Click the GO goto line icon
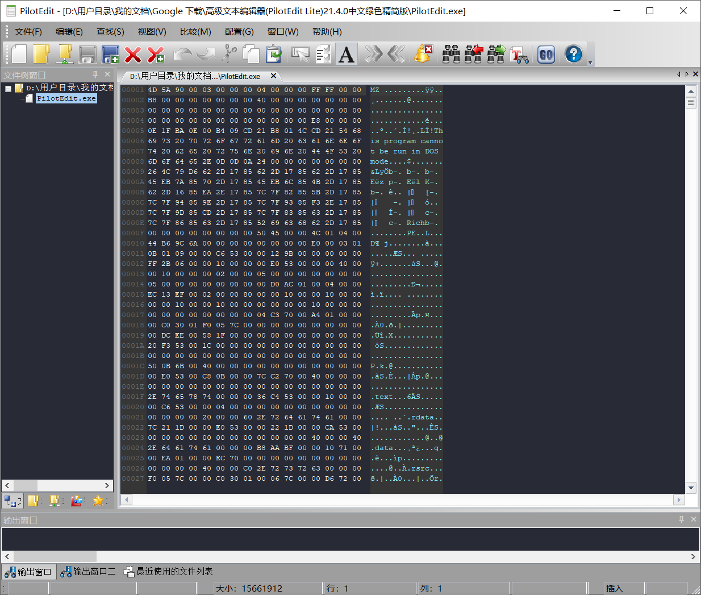This screenshot has width=701, height=595. pyautogui.click(x=546, y=54)
